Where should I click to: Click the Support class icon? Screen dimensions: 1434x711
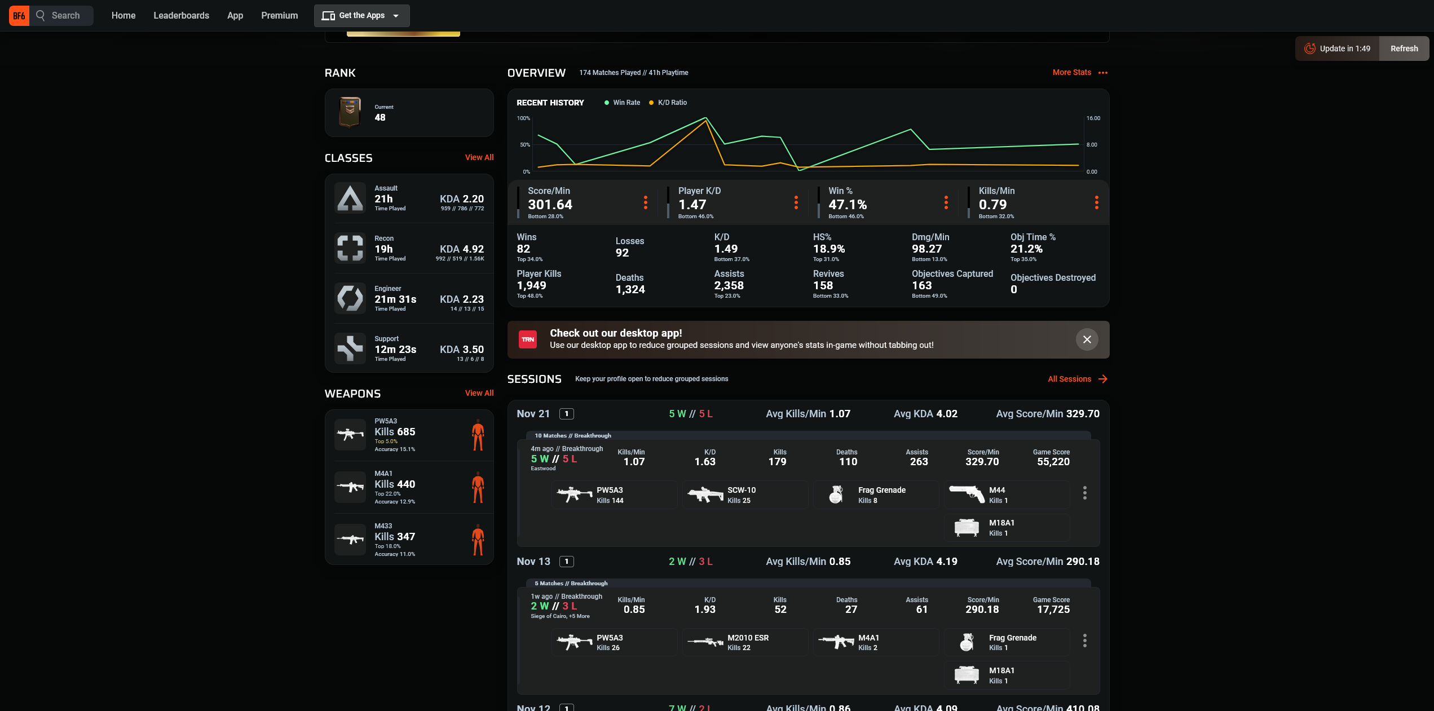point(350,348)
